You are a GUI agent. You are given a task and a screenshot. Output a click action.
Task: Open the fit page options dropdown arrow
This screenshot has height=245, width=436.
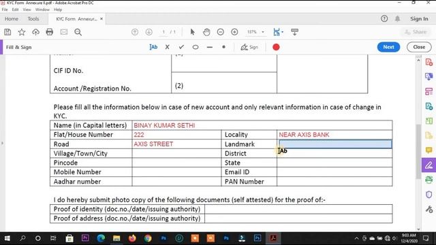tap(282, 32)
